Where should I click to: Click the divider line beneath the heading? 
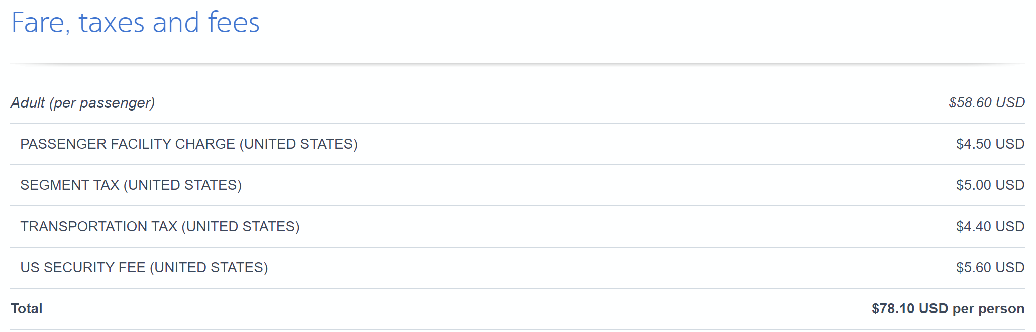[517, 63]
